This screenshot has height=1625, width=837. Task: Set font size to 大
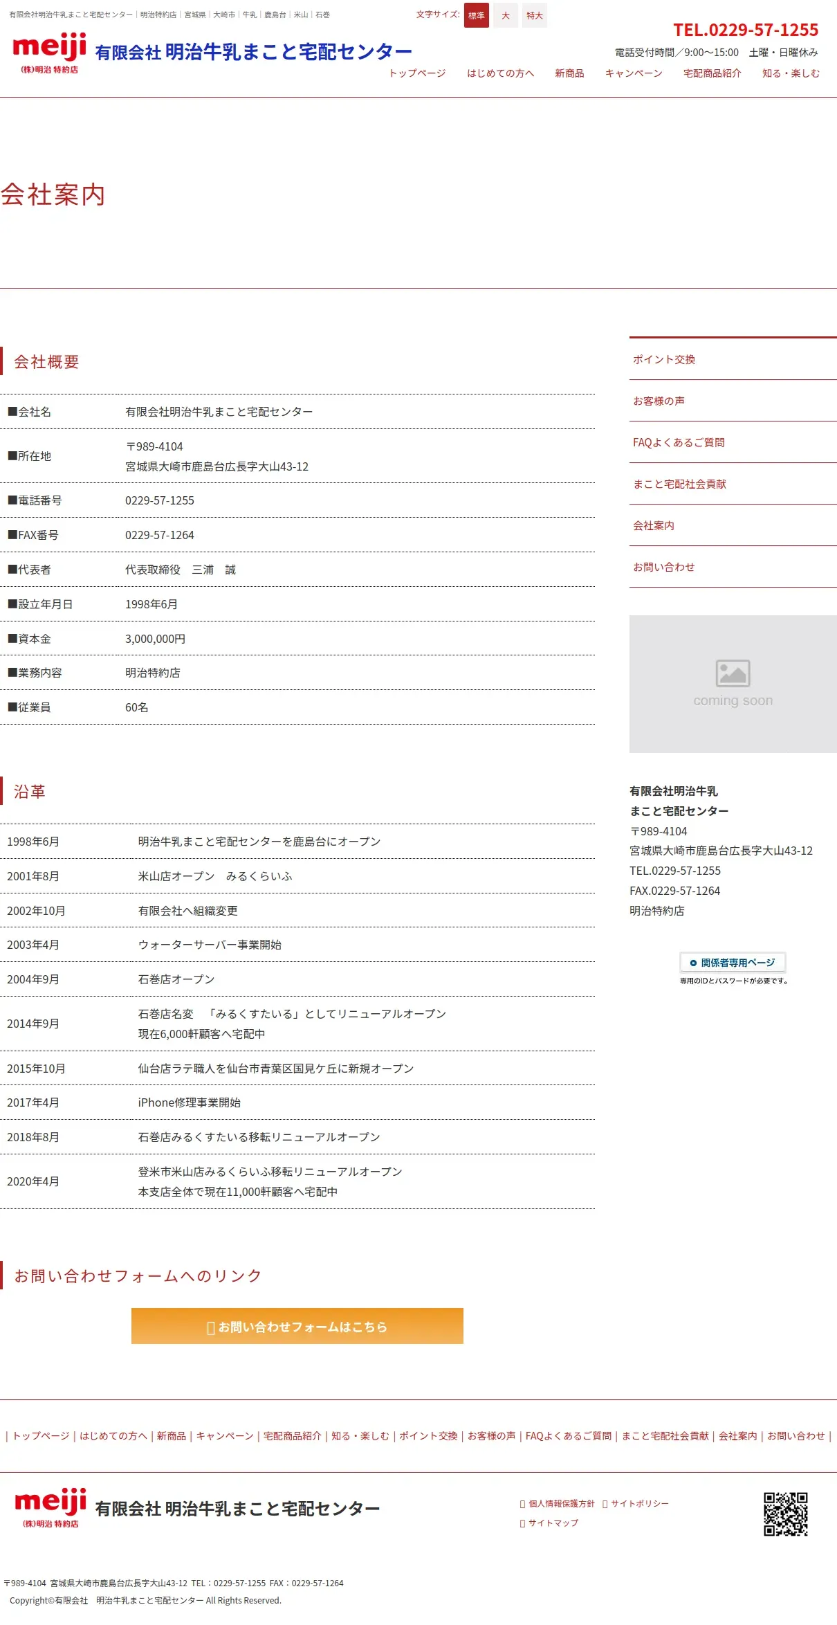pyautogui.click(x=506, y=15)
